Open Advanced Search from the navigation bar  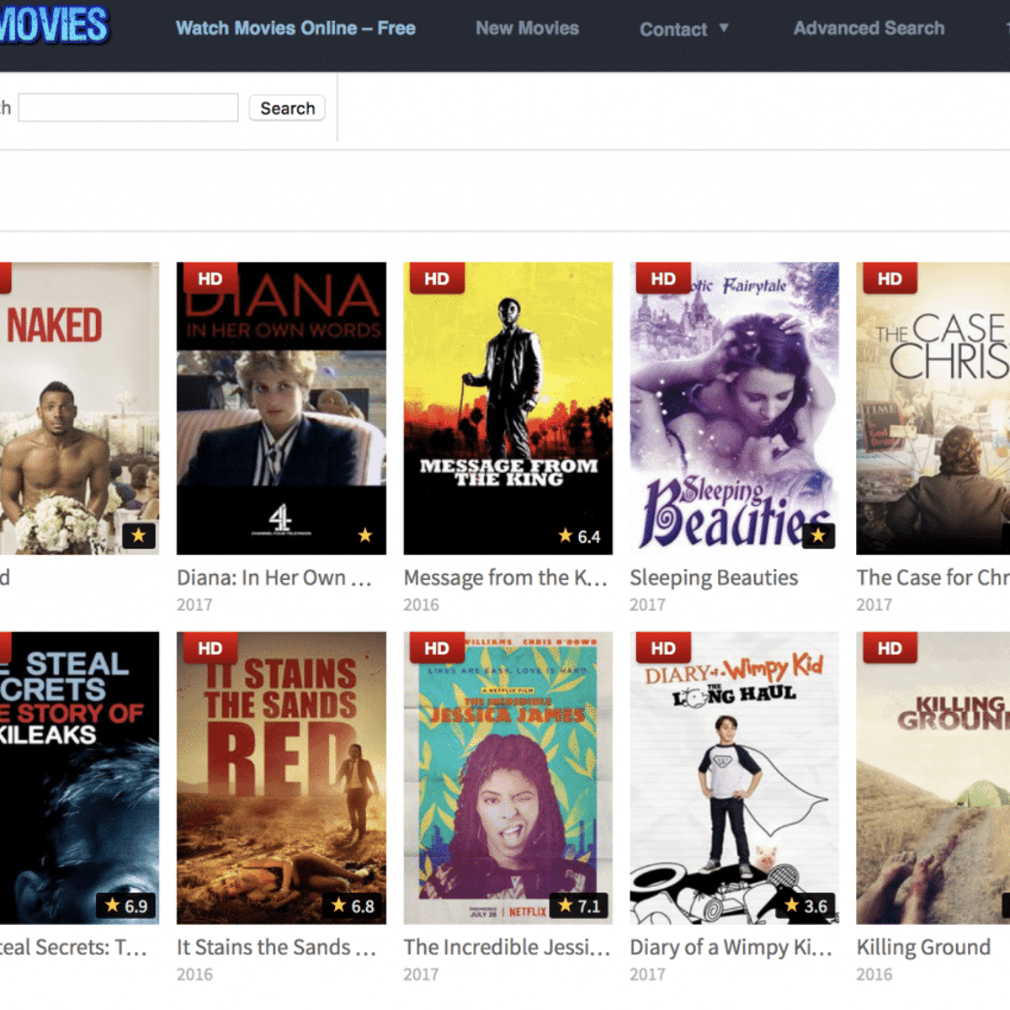click(869, 29)
